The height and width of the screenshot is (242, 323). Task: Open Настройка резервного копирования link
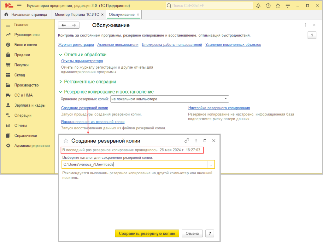219,108
